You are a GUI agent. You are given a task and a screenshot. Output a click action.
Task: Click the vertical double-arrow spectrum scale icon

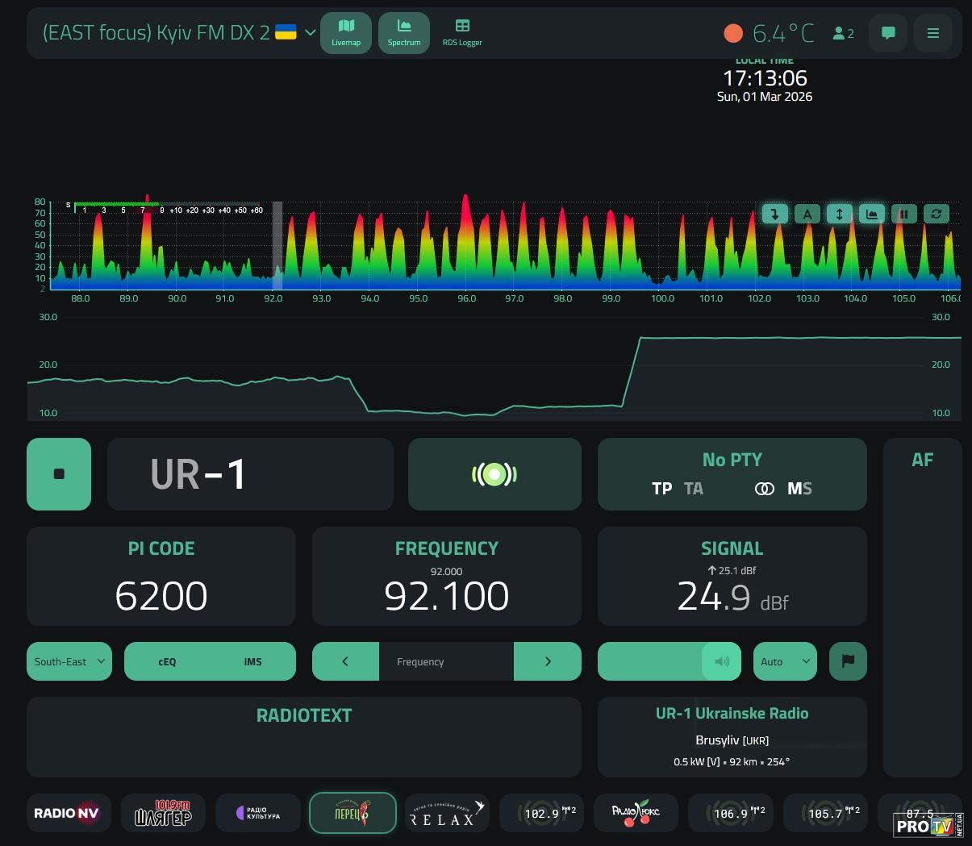(x=839, y=214)
